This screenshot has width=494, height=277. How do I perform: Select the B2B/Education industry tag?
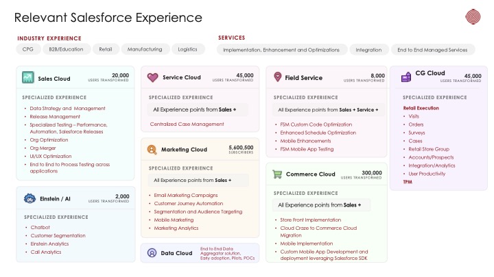[66, 49]
